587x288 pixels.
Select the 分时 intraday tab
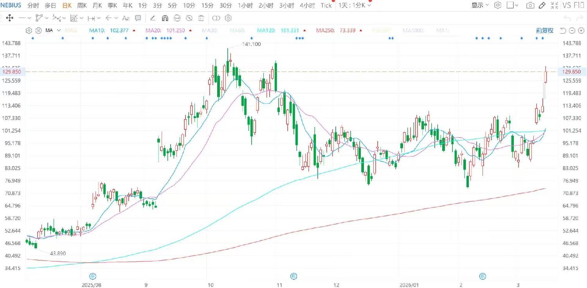pyautogui.click(x=33, y=5)
